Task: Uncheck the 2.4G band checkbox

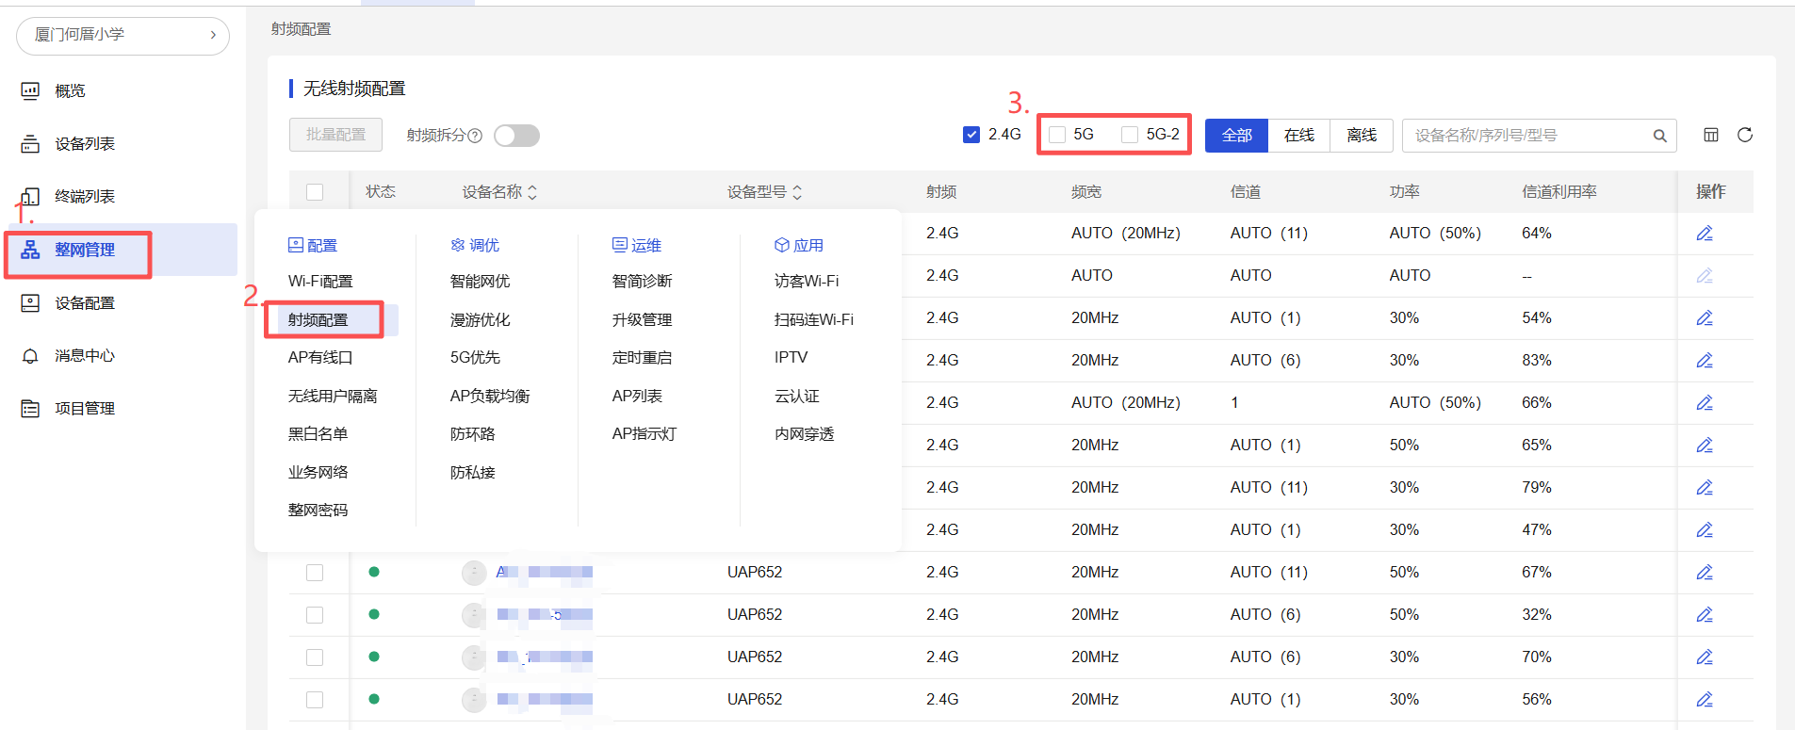Action: [x=971, y=135]
